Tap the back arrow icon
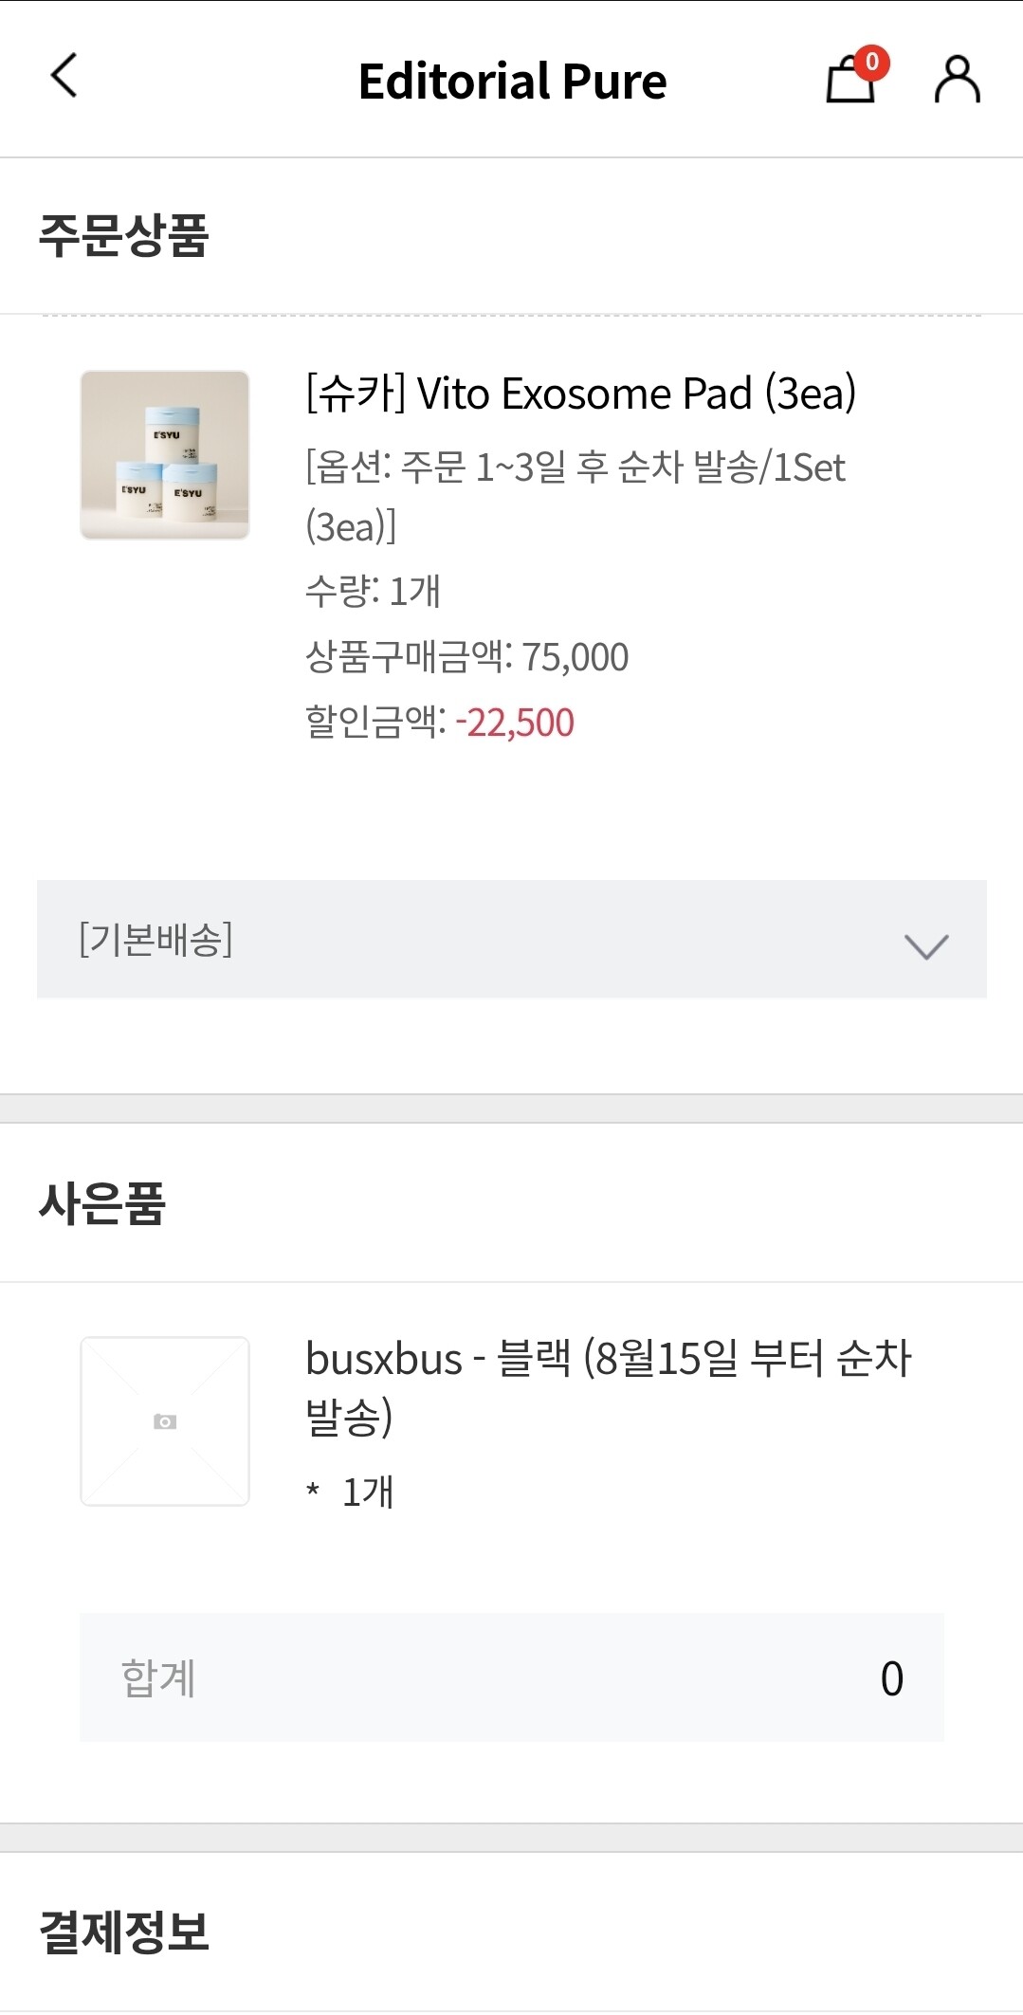Viewport: 1023px width, 2015px height. pos(64,76)
